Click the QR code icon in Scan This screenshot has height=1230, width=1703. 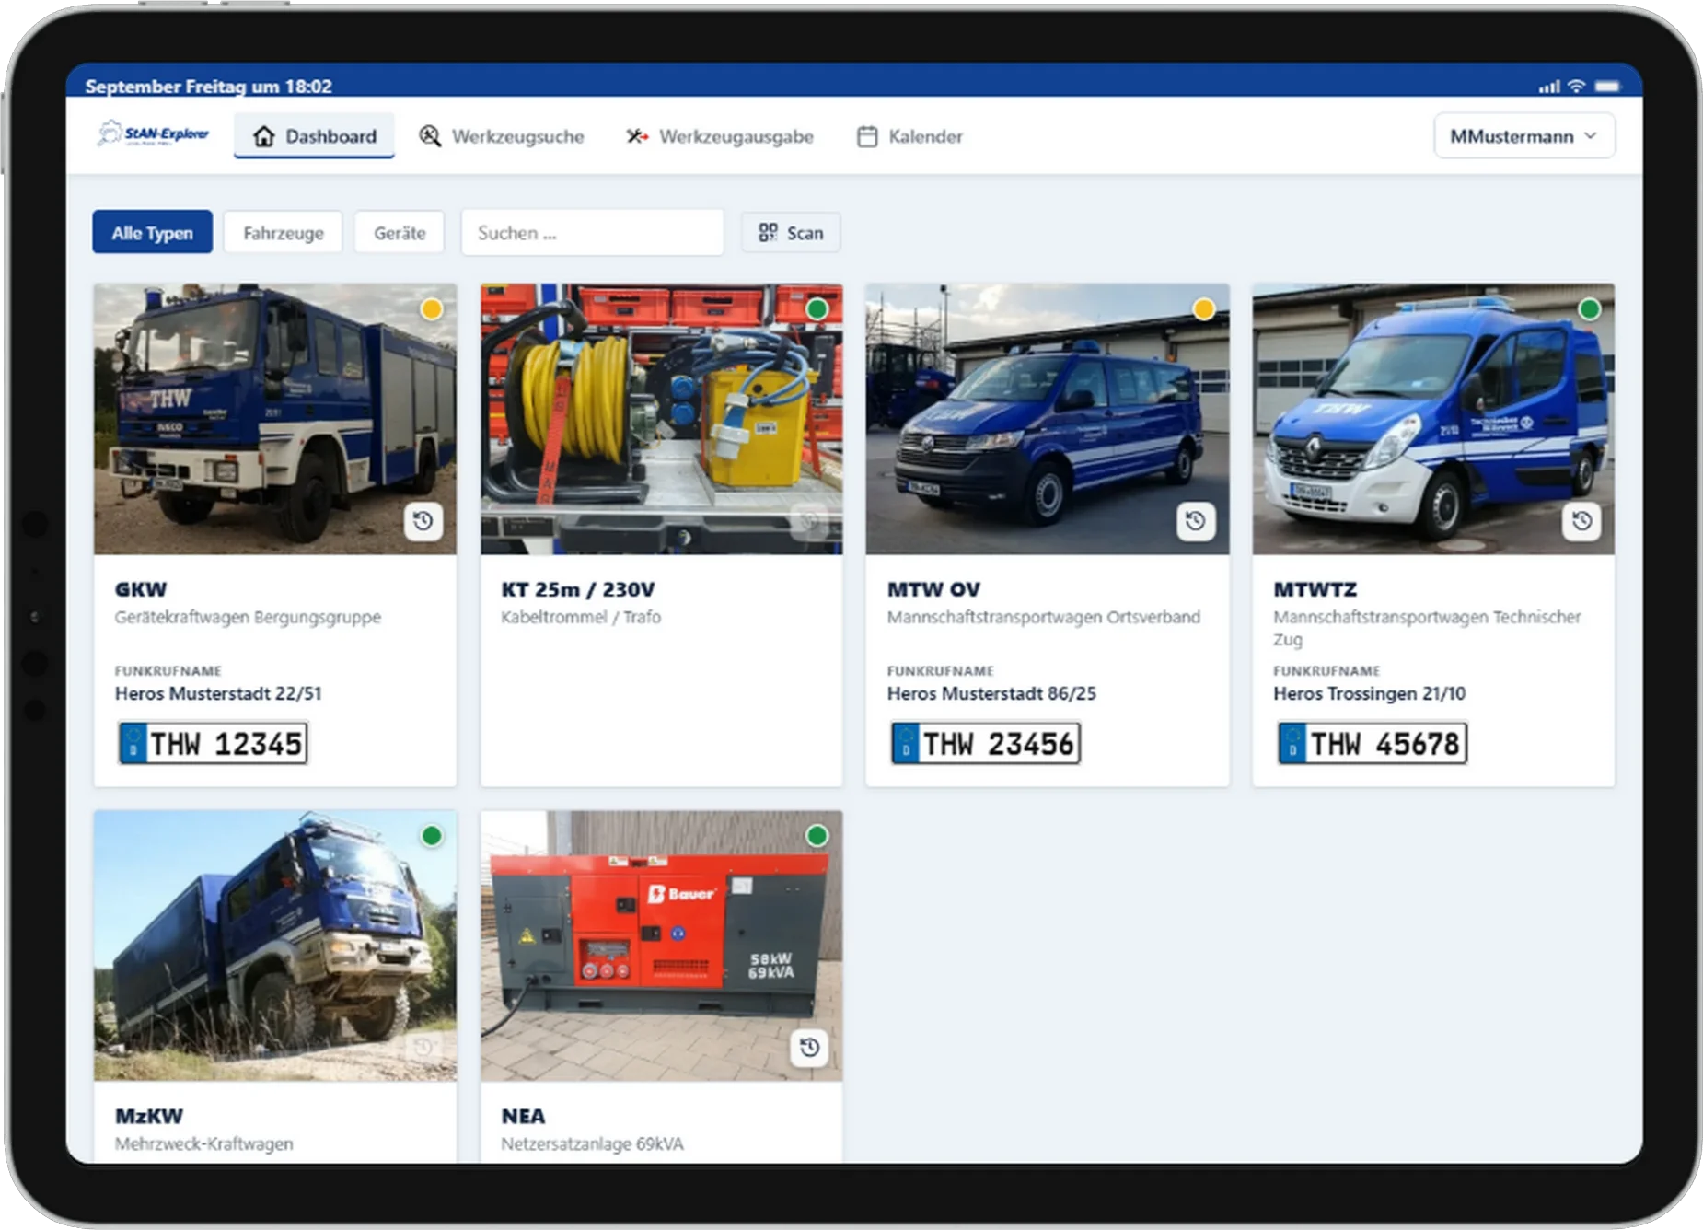pyautogui.click(x=768, y=233)
